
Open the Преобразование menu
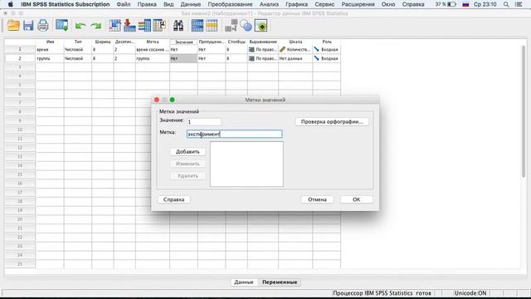click(230, 4)
